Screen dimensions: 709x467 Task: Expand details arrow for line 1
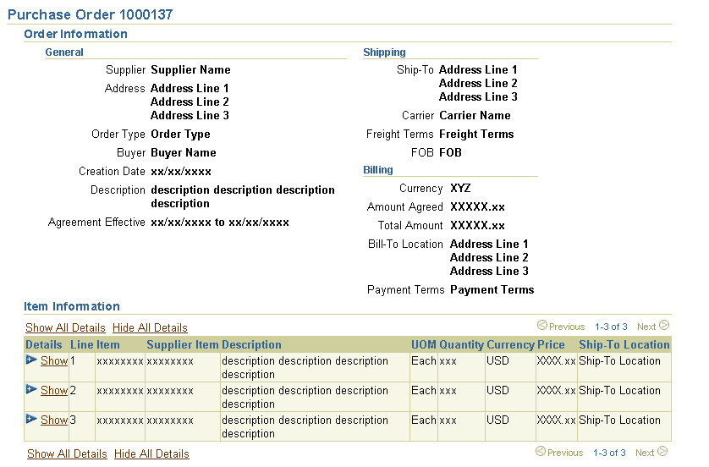pos(31,360)
